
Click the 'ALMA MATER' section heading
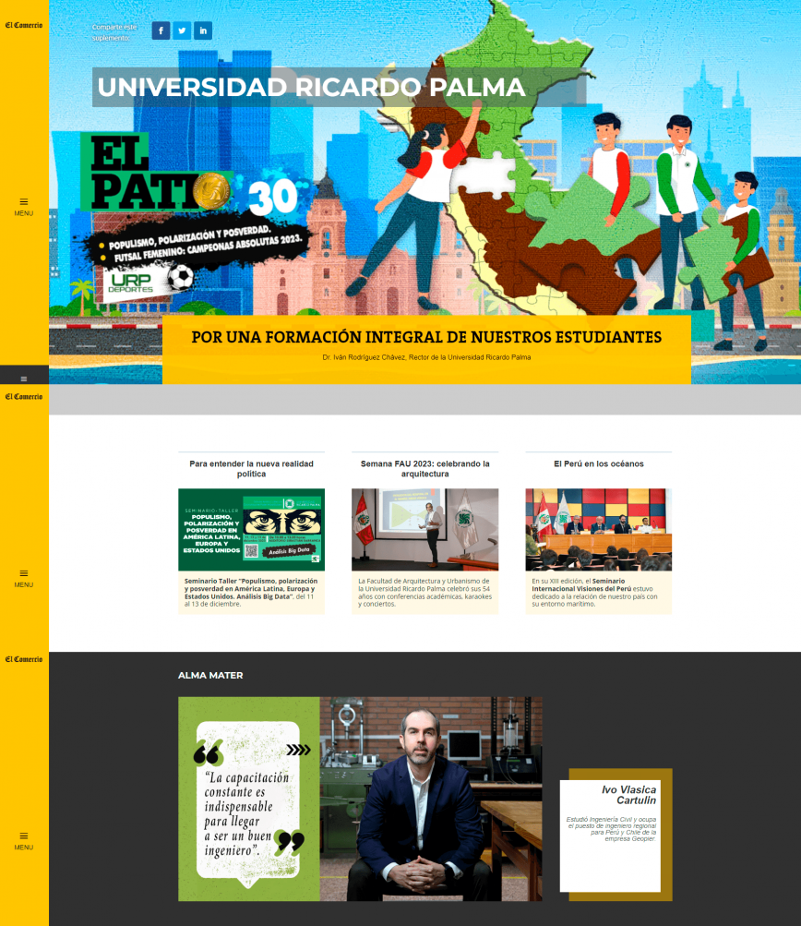(210, 675)
